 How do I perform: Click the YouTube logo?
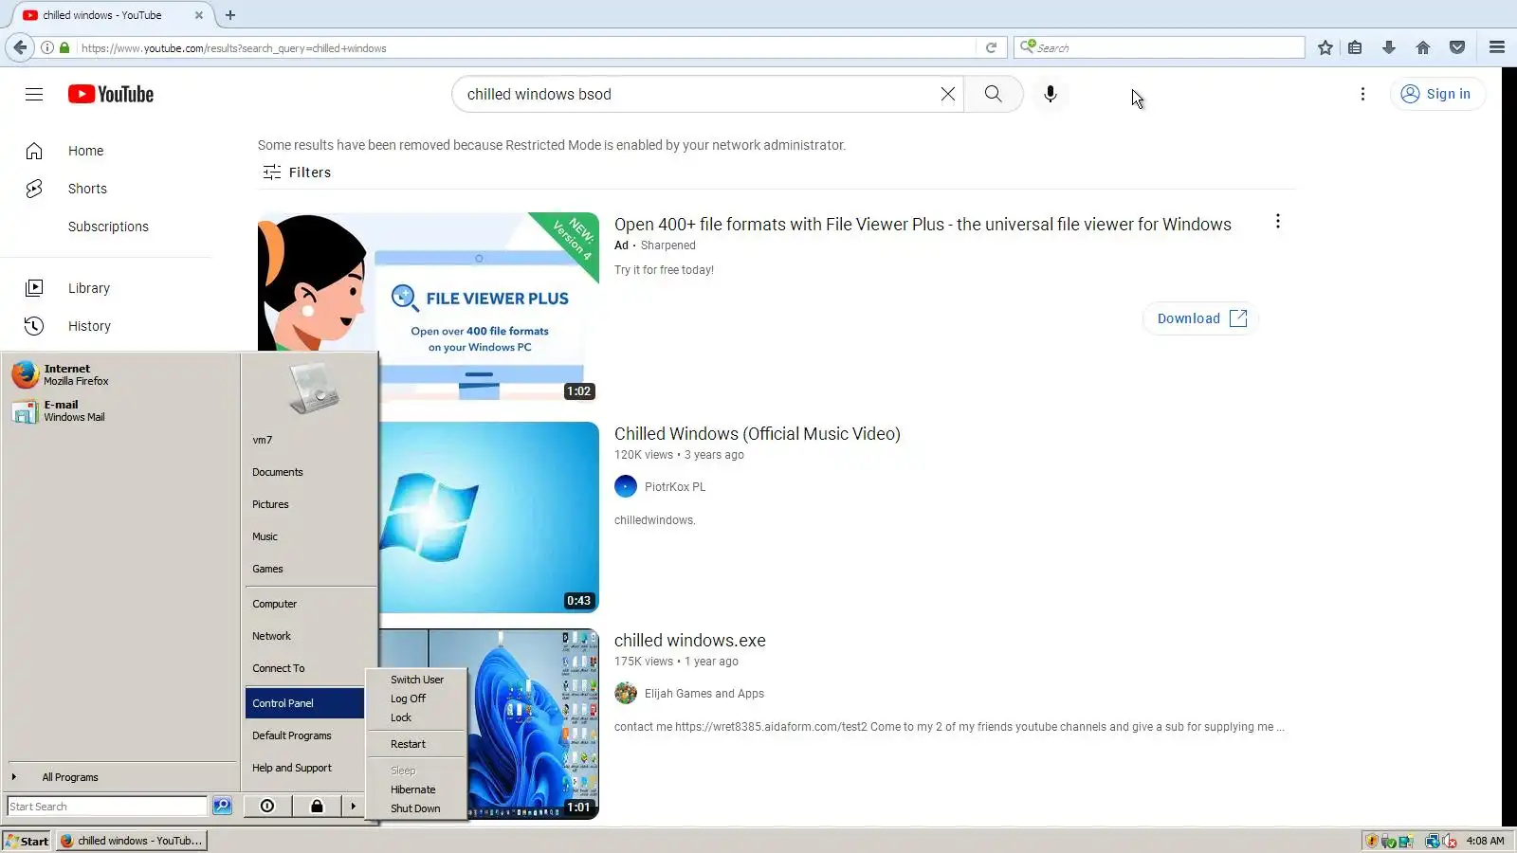pos(111,94)
